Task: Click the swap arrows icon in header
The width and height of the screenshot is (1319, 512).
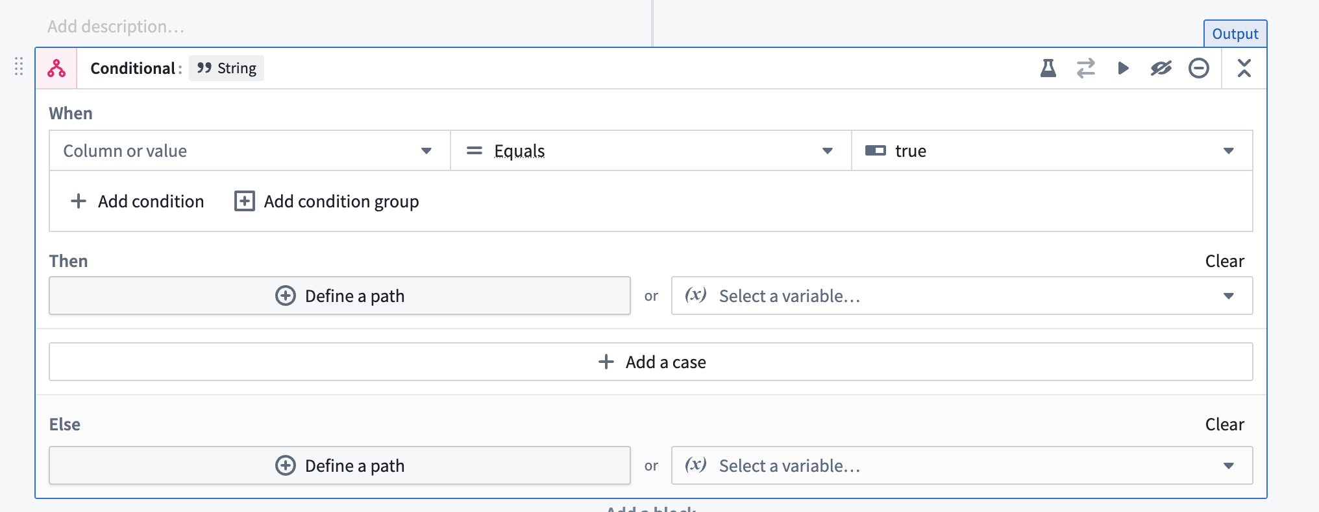Action: click(x=1085, y=68)
